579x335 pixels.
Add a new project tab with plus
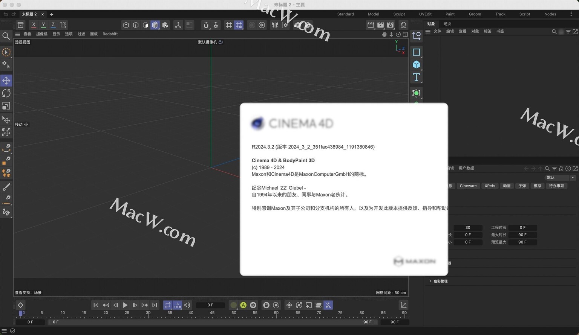(52, 14)
